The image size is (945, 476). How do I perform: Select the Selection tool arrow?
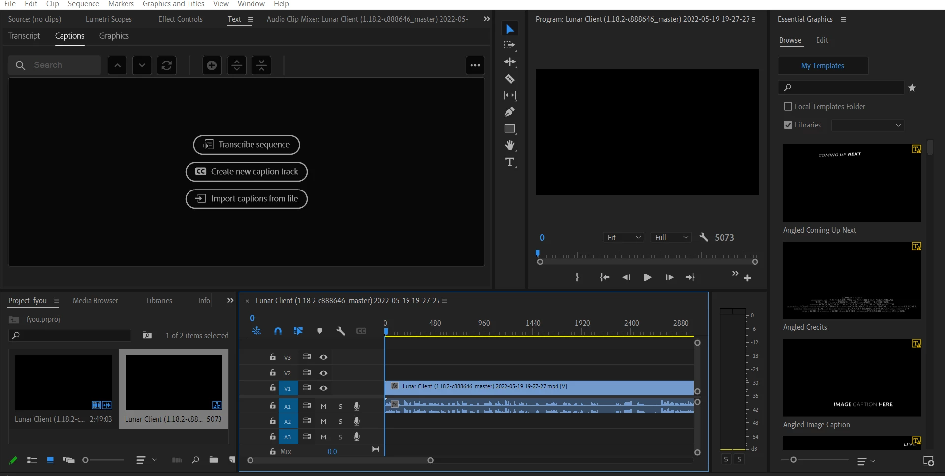tap(510, 29)
